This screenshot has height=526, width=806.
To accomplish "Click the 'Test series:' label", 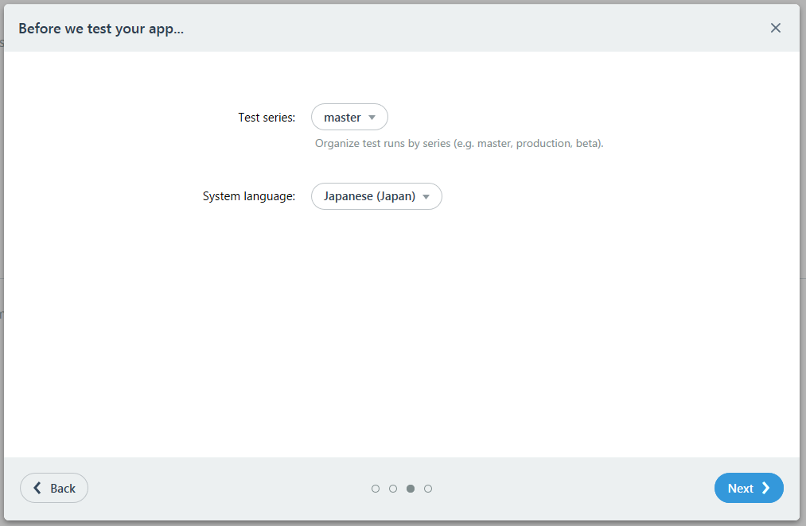I will coord(267,118).
